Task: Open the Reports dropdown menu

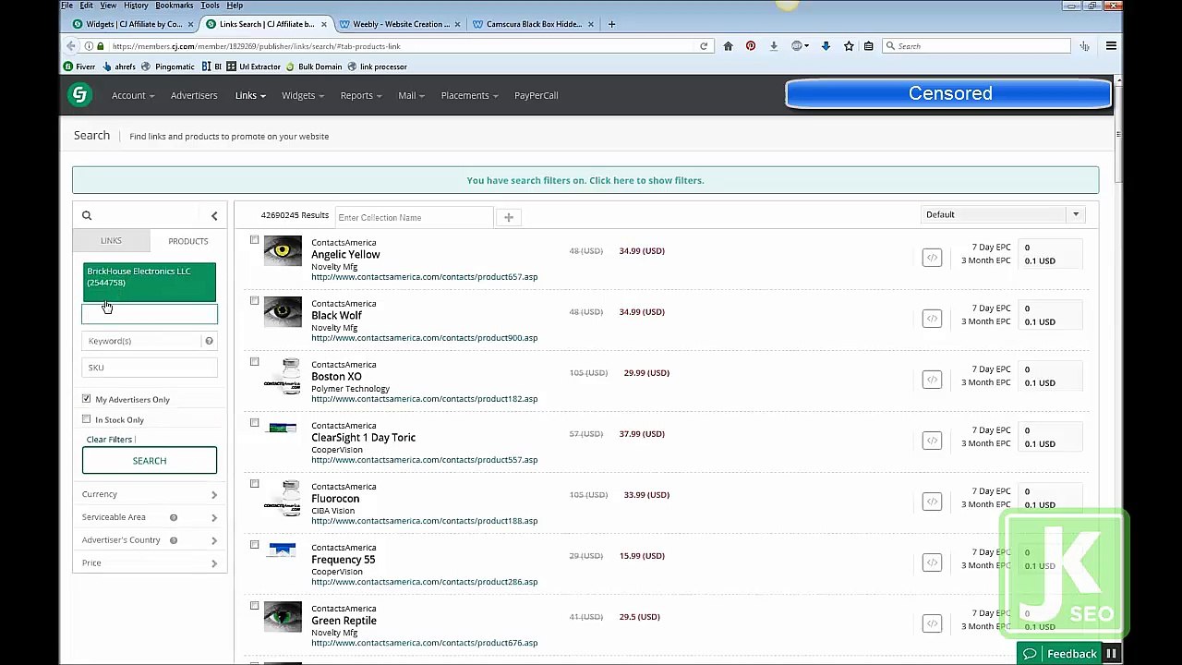Action: 360,95
